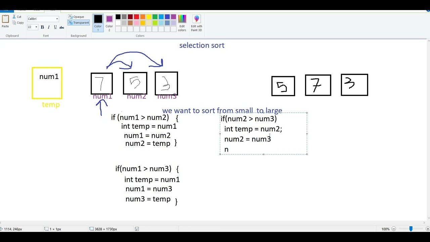Screen dimensions: 430x242
Task: Pick the lavender palette swatch
Action: [x=173, y=23]
